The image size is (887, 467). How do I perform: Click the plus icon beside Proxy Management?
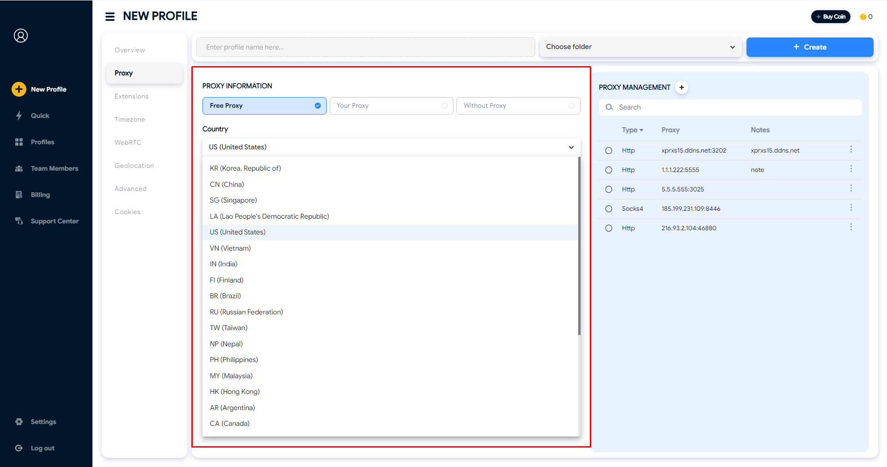click(682, 87)
